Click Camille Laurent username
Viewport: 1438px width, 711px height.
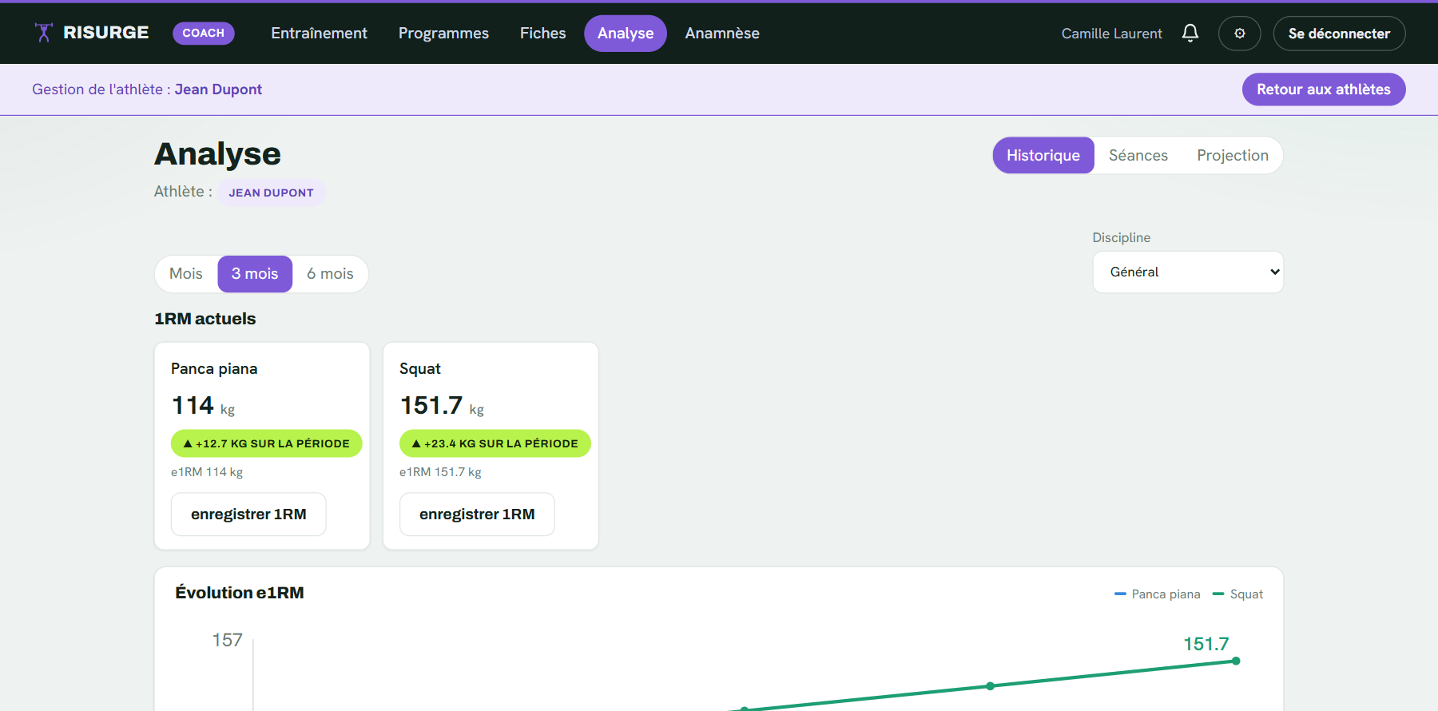tap(1112, 34)
